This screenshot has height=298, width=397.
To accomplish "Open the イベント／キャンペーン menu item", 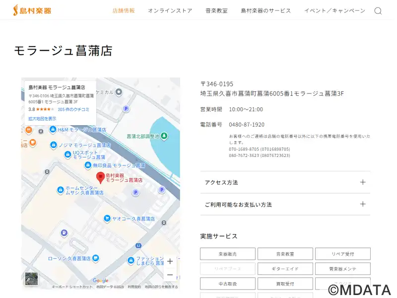I will click(x=334, y=11).
